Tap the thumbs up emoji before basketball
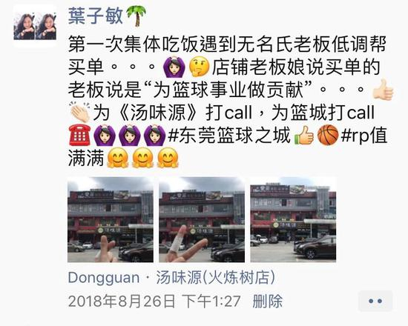This screenshot has width=408, height=326. 304,135
